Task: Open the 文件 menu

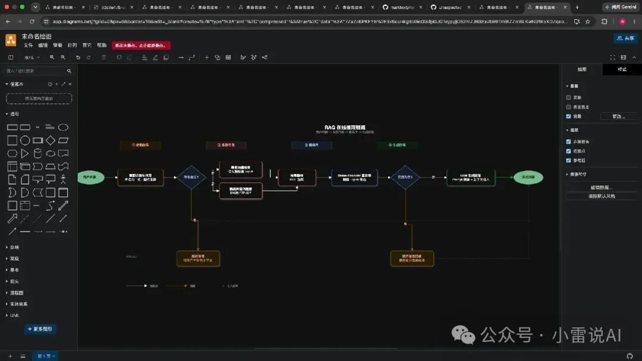Action: (x=29, y=45)
